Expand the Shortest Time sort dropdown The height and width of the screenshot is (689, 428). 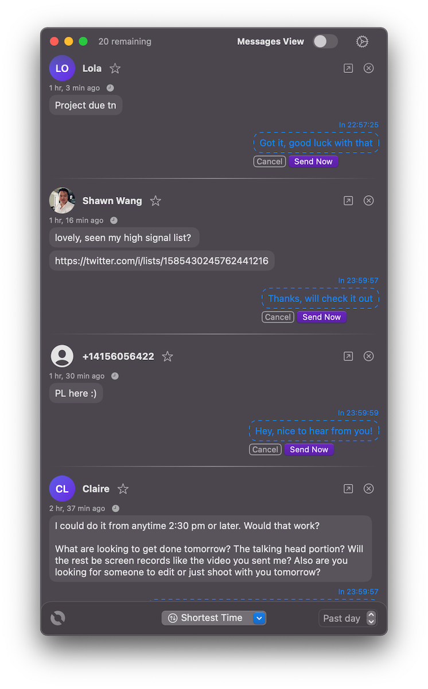[x=259, y=618]
